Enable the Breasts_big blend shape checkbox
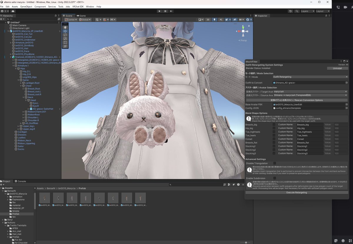This screenshot has width=353, height=244. [x=274, y=125]
